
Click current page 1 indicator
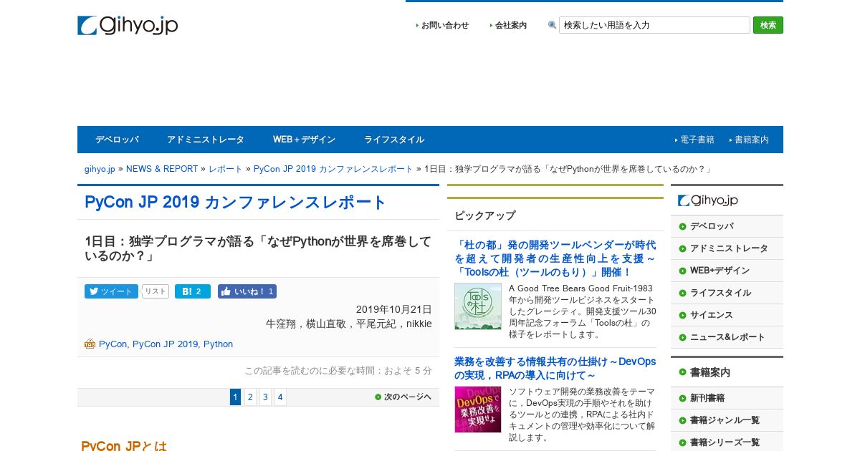coord(235,397)
